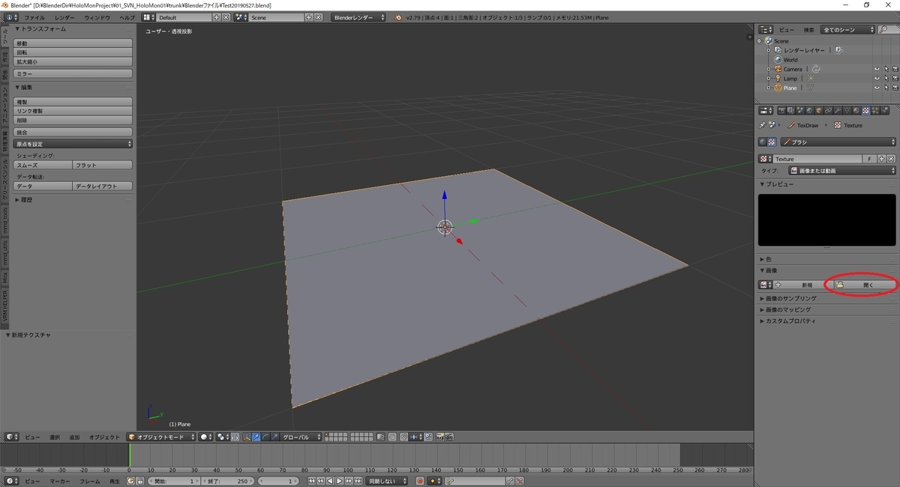The height and width of the screenshot is (487, 900).
Task: Open object mode dropdown
Action: point(161,437)
